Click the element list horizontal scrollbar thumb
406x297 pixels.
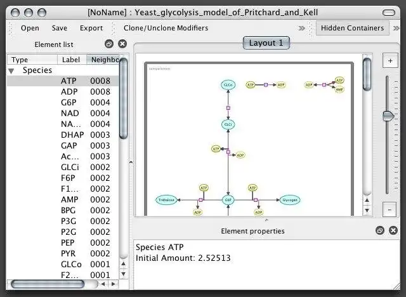tap(48, 284)
